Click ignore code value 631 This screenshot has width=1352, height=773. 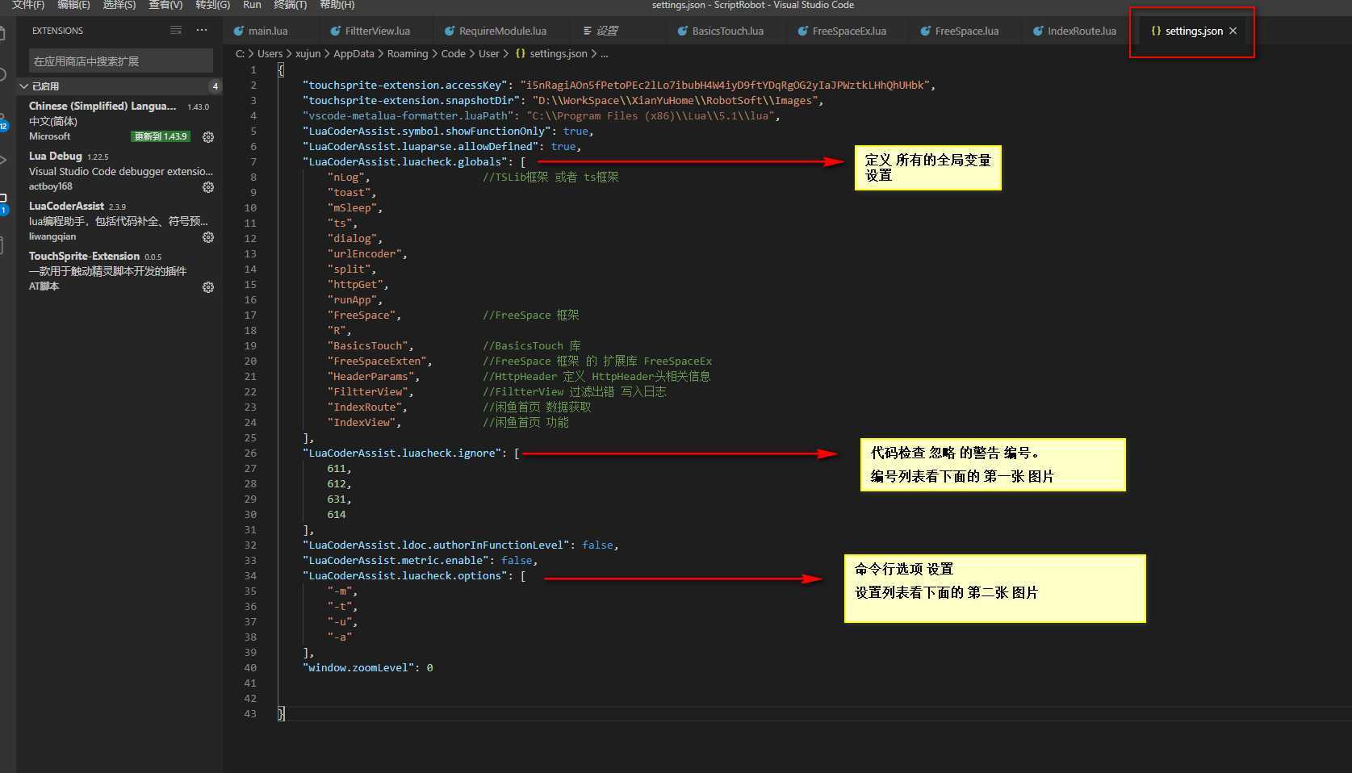coord(336,499)
